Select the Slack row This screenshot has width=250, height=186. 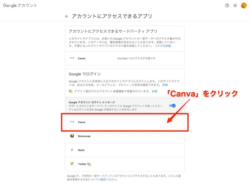(125, 150)
